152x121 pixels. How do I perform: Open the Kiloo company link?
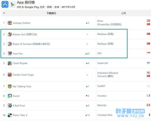point(100,21)
